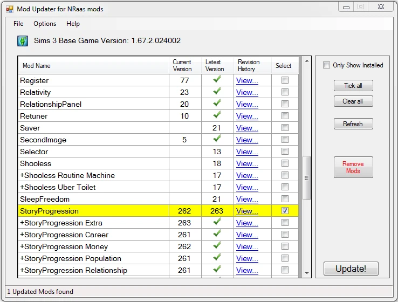Screen dimensions: 398x302
Task: Click the Mod Updater title bar app icon
Action: [10, 9]
